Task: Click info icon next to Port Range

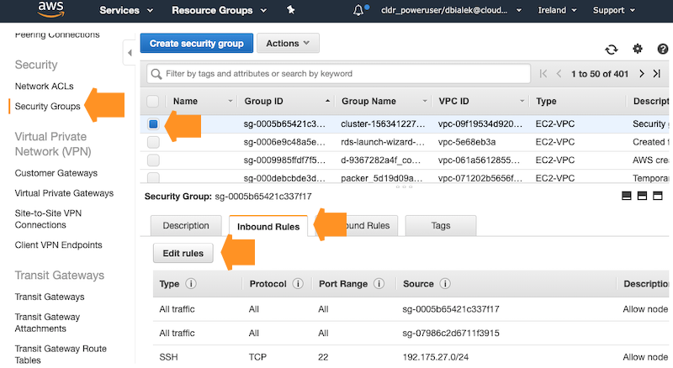Action: 379,284
